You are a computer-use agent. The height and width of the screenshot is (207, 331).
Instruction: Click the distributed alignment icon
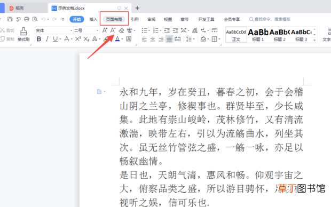pyautogui.click(x=178, y=39)
